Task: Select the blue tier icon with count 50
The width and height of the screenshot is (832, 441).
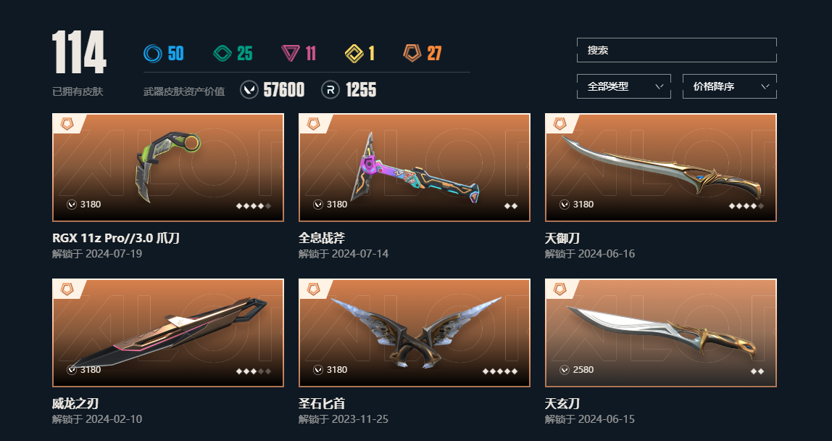Action: tap(153, 53)
